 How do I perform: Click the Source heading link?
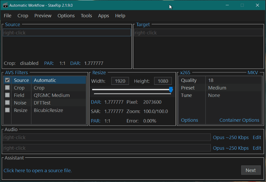[x=13, y=24]
